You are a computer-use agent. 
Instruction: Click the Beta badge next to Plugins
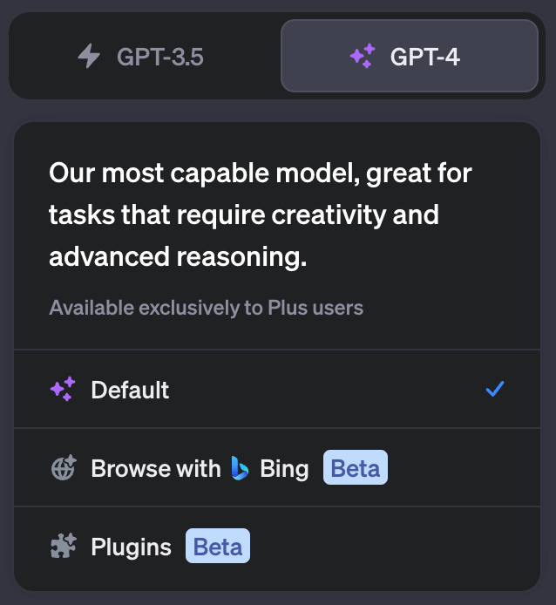218,547
